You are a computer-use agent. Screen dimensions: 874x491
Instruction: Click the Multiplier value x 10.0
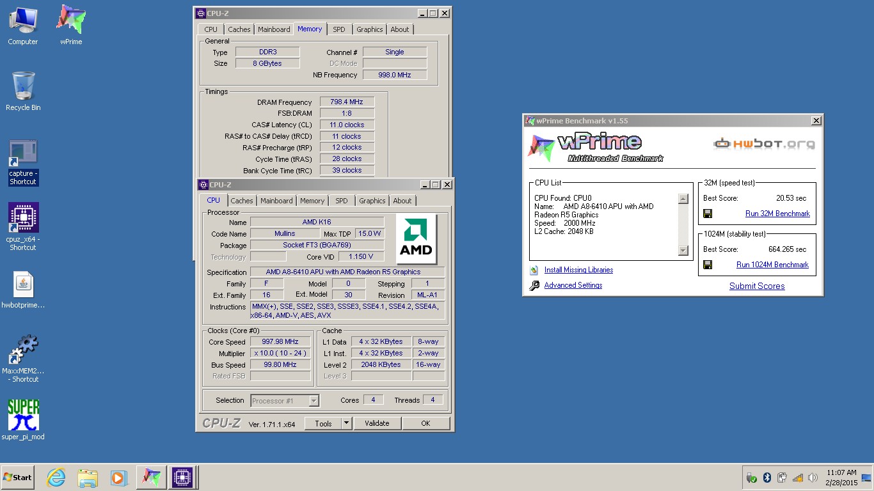pyautogui.click(x=280, y=354)
